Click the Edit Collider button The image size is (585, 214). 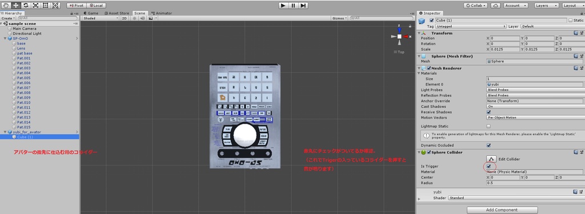click(x=491, y=159)
